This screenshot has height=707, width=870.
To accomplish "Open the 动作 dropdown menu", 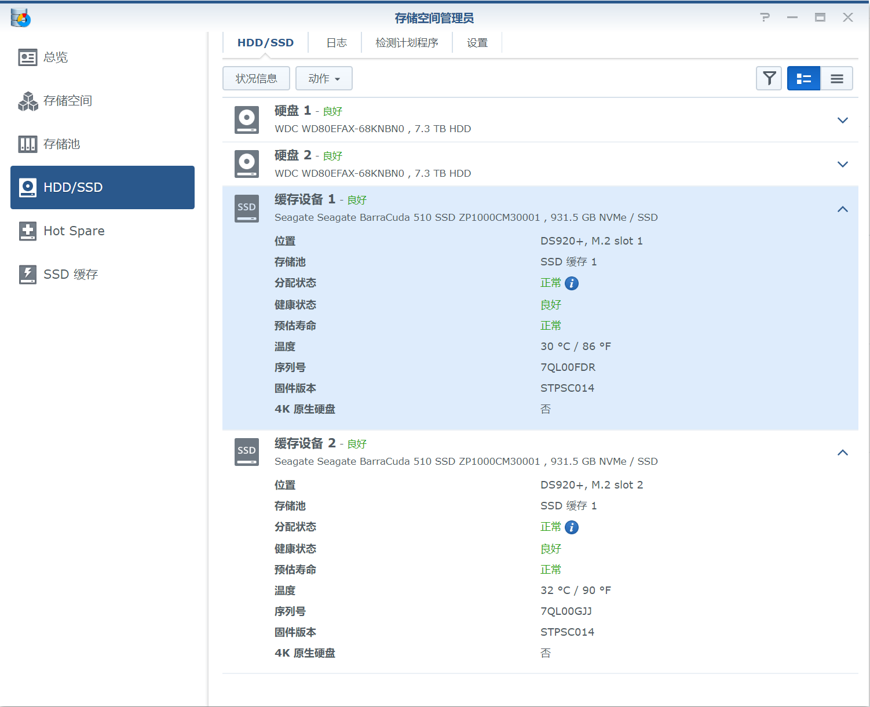I will pyautogui.click(x=324, y=78).
